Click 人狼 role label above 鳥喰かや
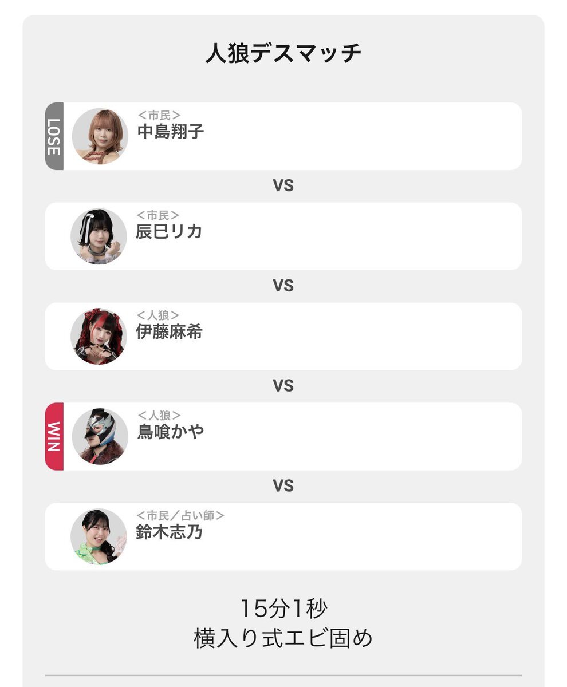This screenshot has height=687, width=567. (x=159, y=416)
